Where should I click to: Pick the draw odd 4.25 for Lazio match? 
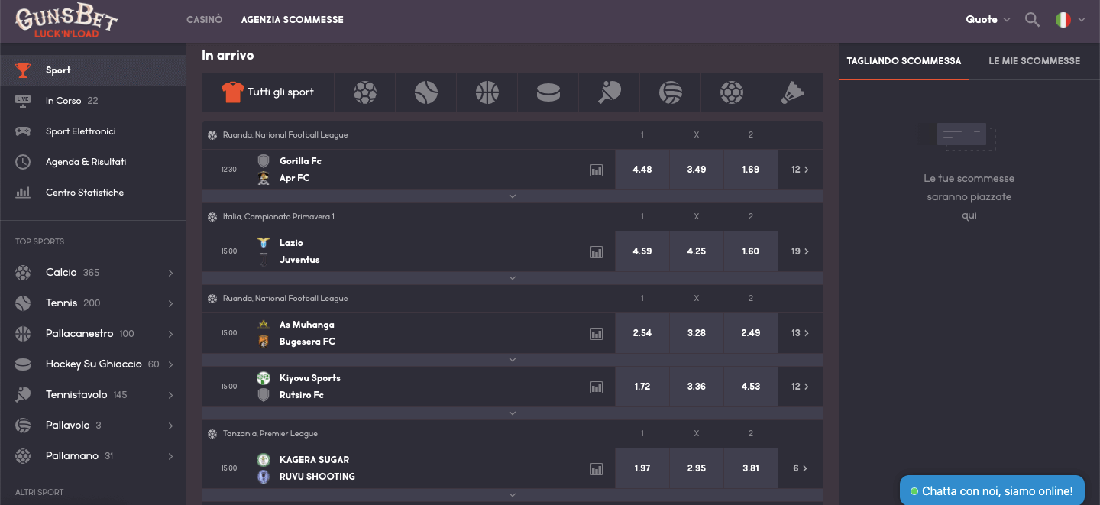[x=696, y=251]
